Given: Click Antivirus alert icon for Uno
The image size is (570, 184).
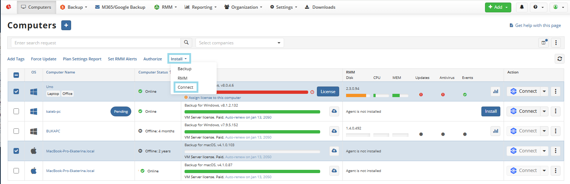Looking at the screenshot, I should (443, 95).
